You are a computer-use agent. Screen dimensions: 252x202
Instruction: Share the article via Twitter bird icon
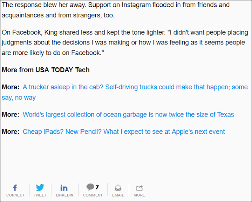(x=40, y=187)
